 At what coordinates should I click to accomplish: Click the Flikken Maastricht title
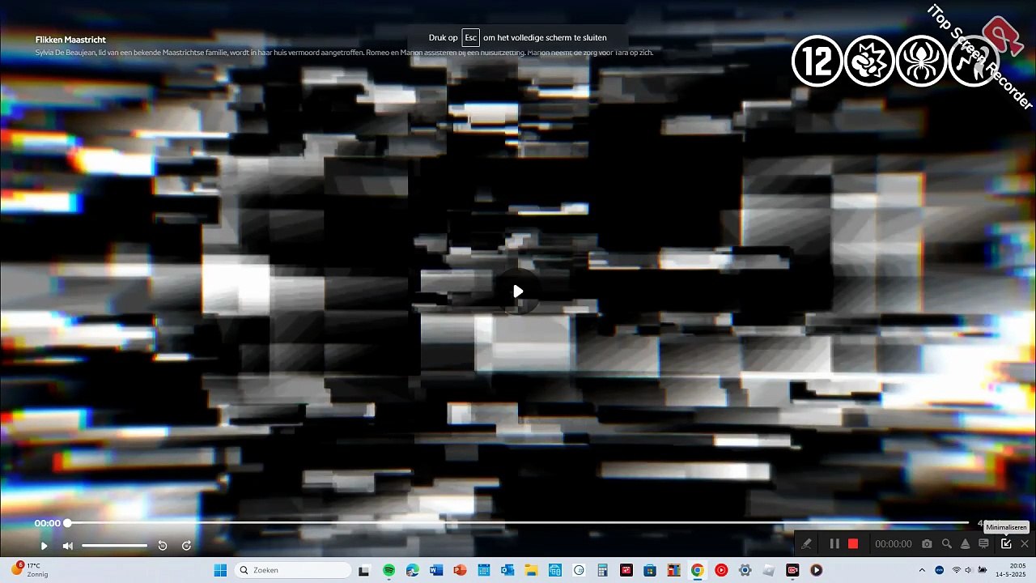(x=70, y=40)
